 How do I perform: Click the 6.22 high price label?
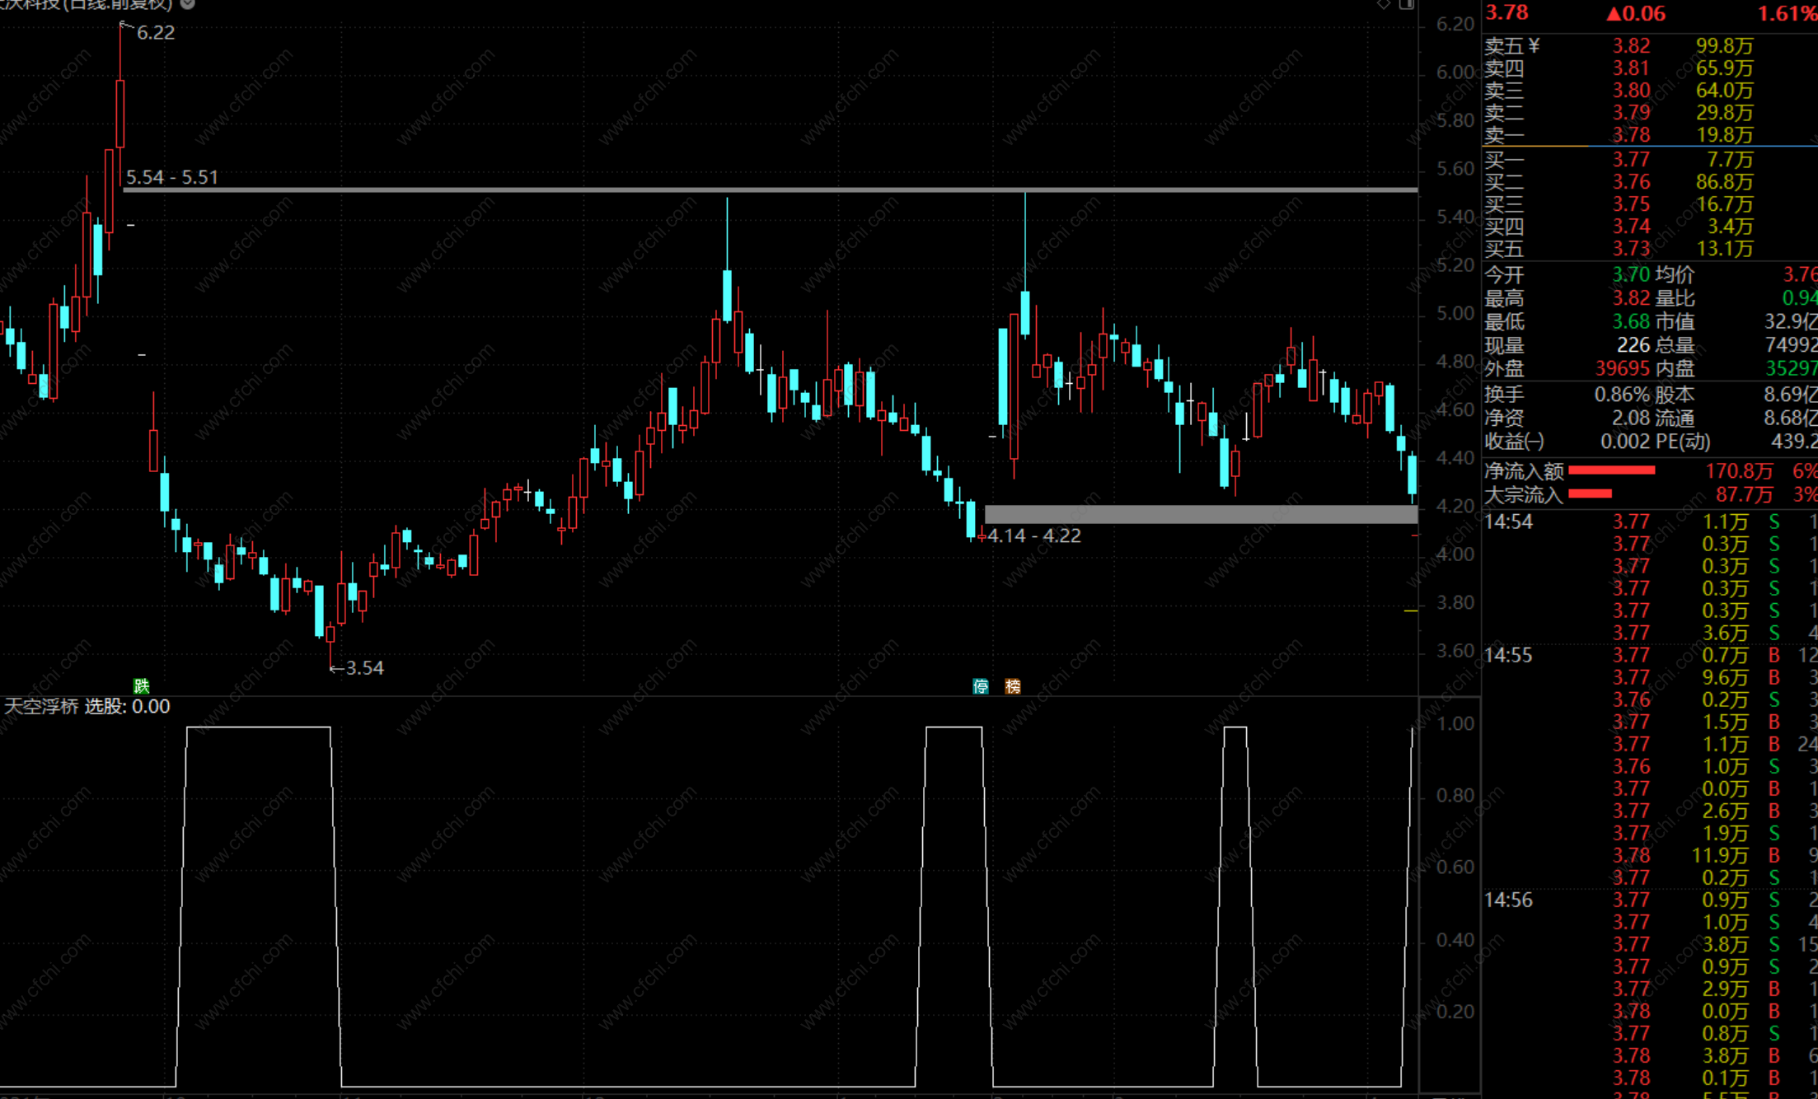tap(155, 33)
